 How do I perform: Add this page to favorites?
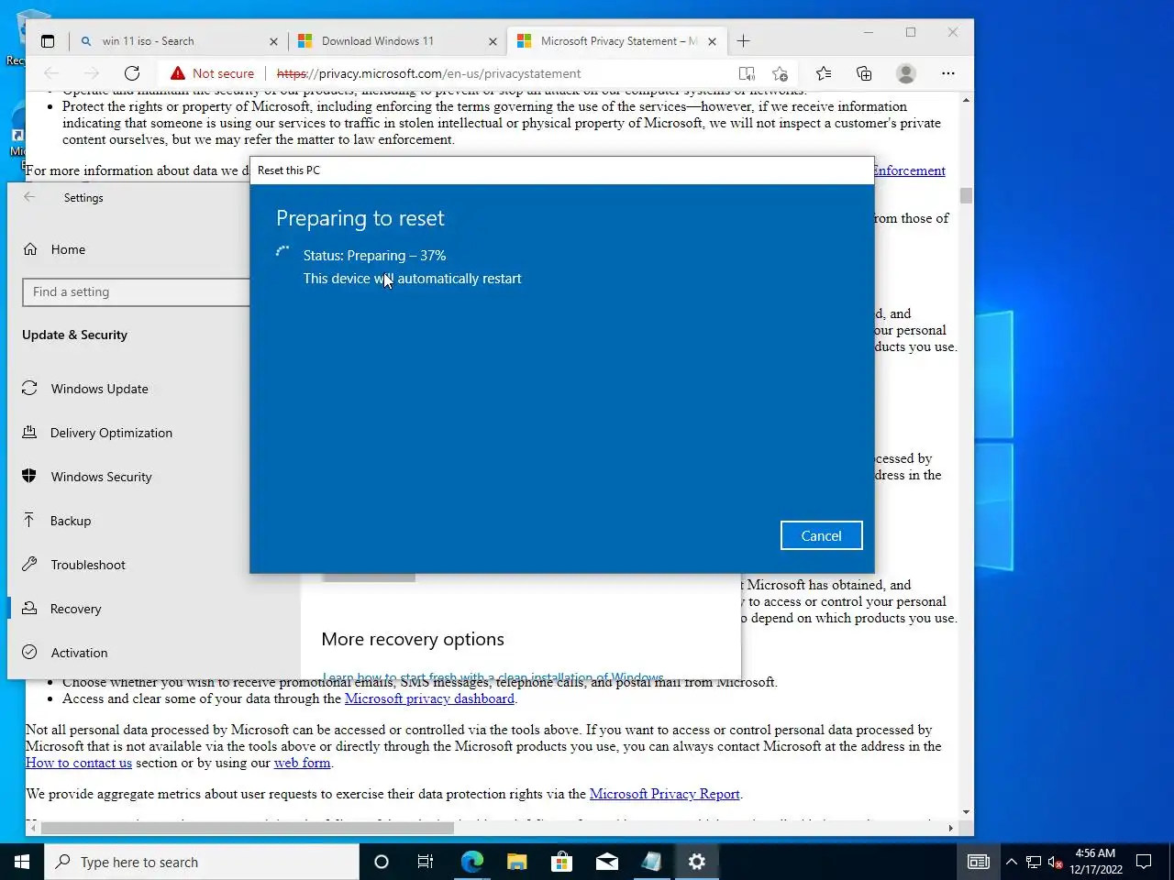[x=781, y=73]
